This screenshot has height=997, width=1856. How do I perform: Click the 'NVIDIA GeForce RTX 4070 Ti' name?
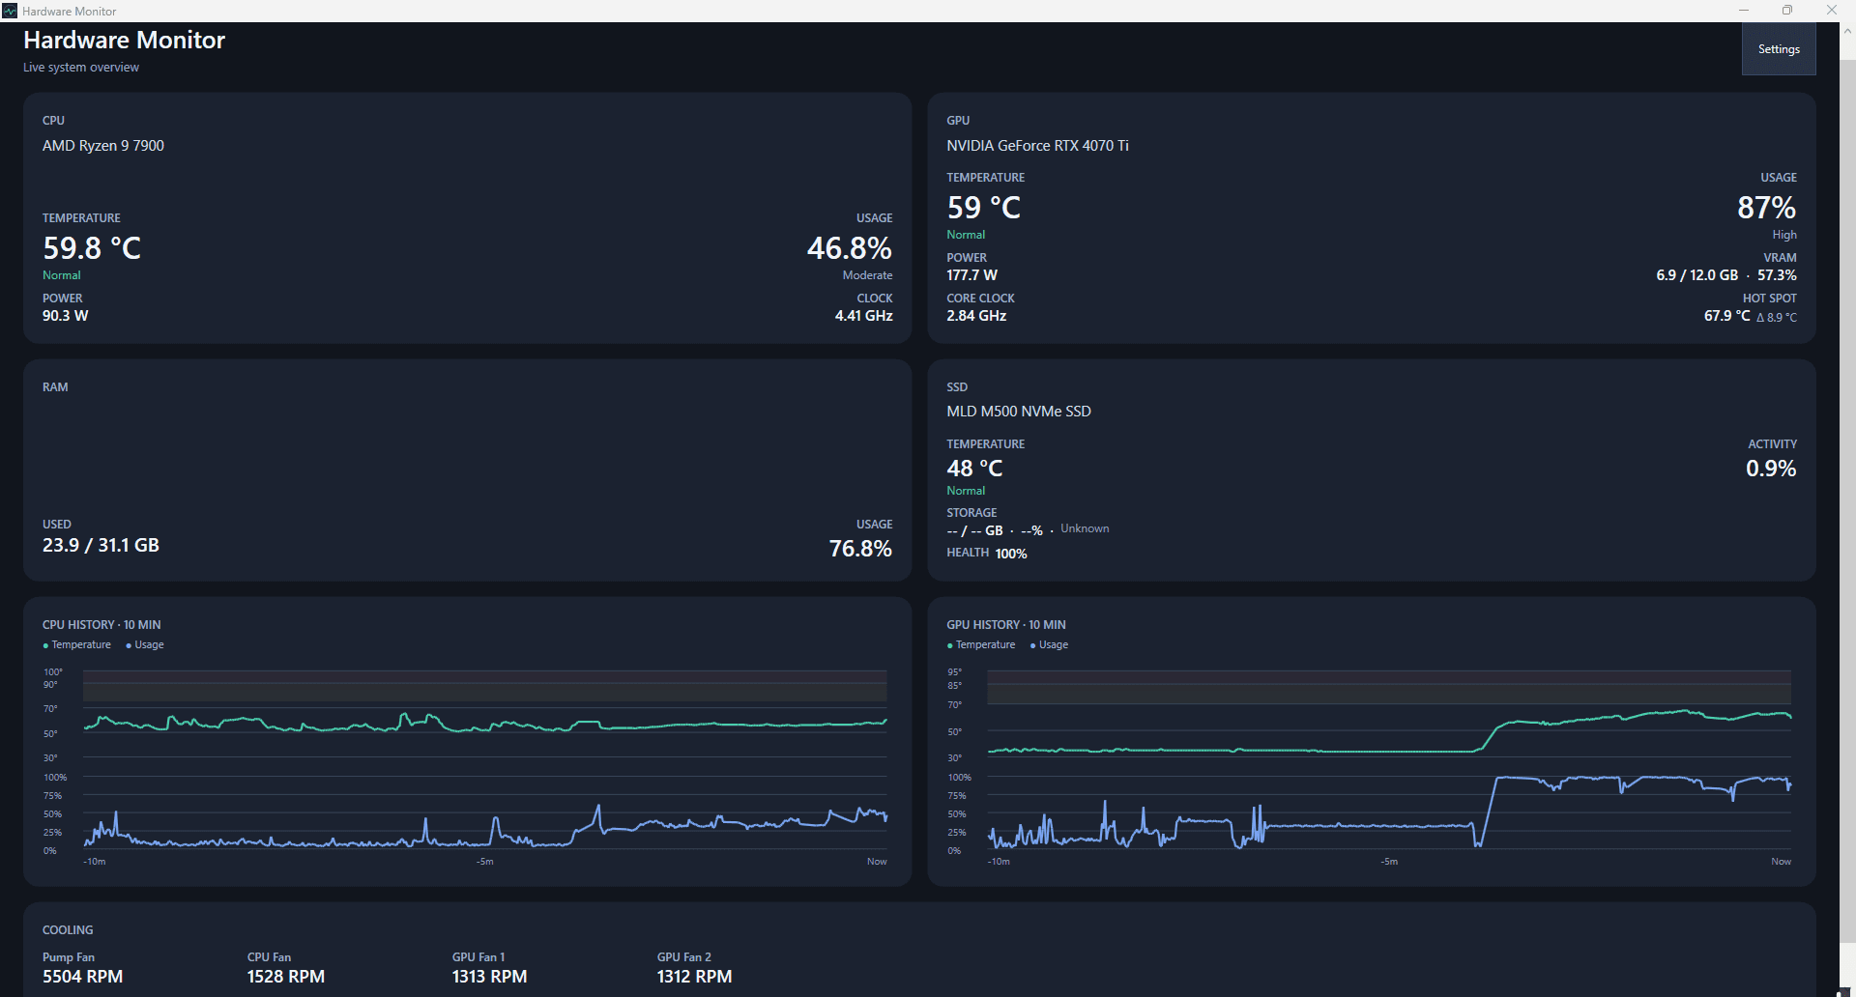pyautogui.click(x=1037, y=146)
